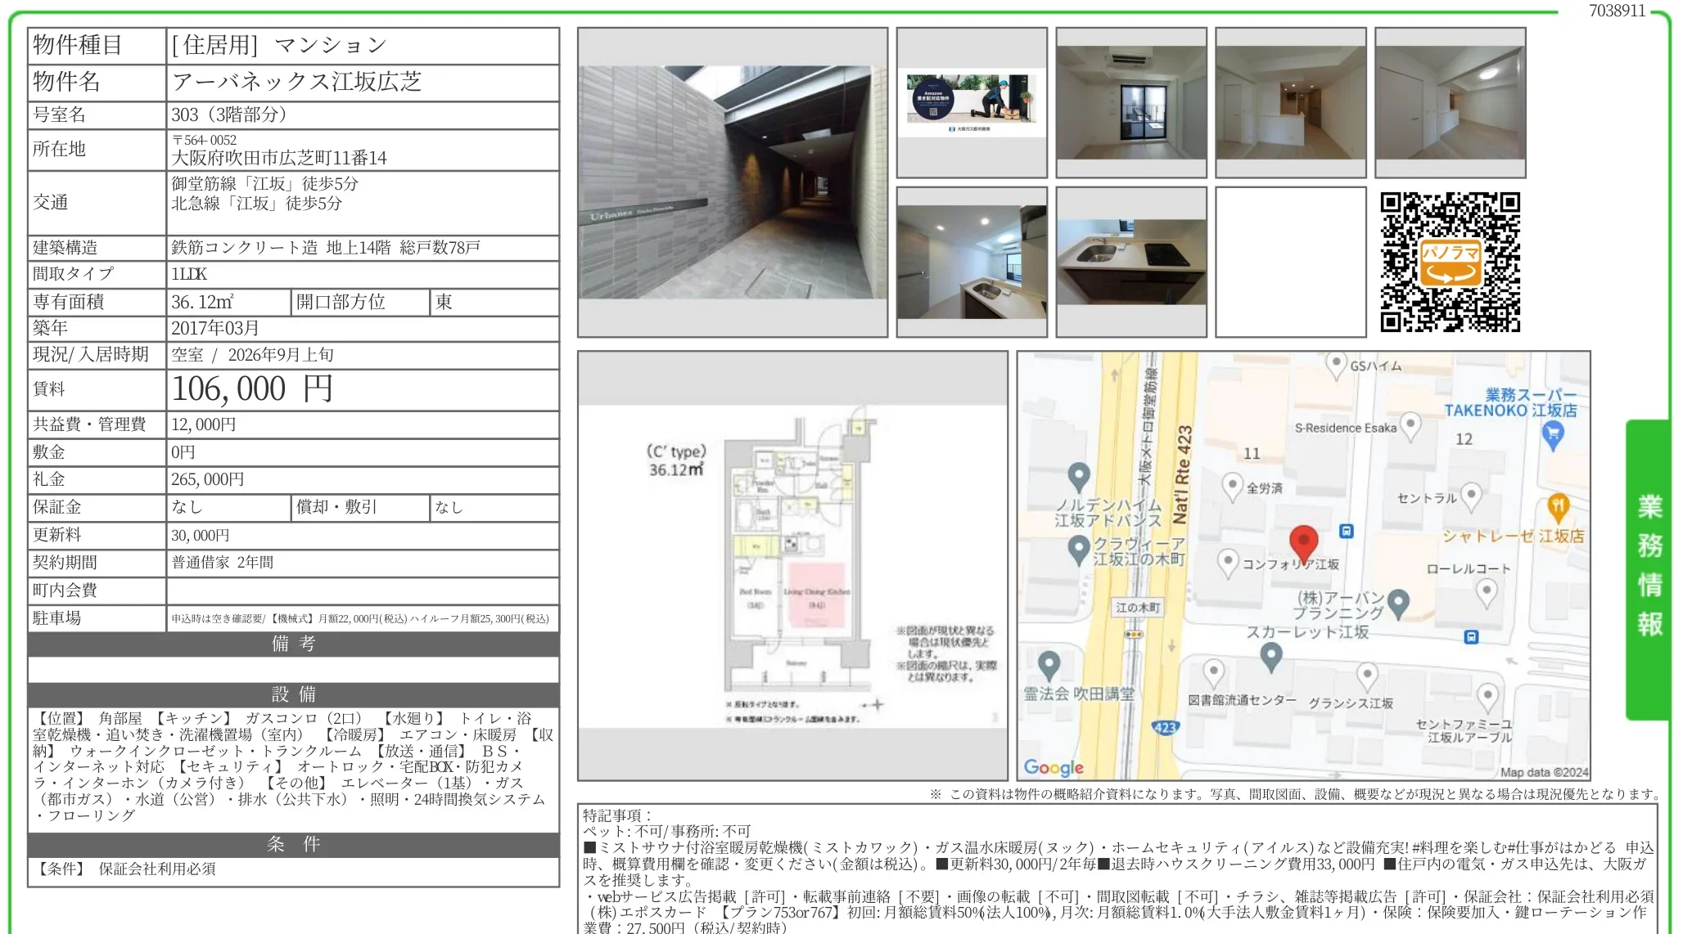Open the 業務スーパー TAKENOKO 江坂店 shopping pin
This screenshot has height=934, width=1683.
[x=1552, y=436]
